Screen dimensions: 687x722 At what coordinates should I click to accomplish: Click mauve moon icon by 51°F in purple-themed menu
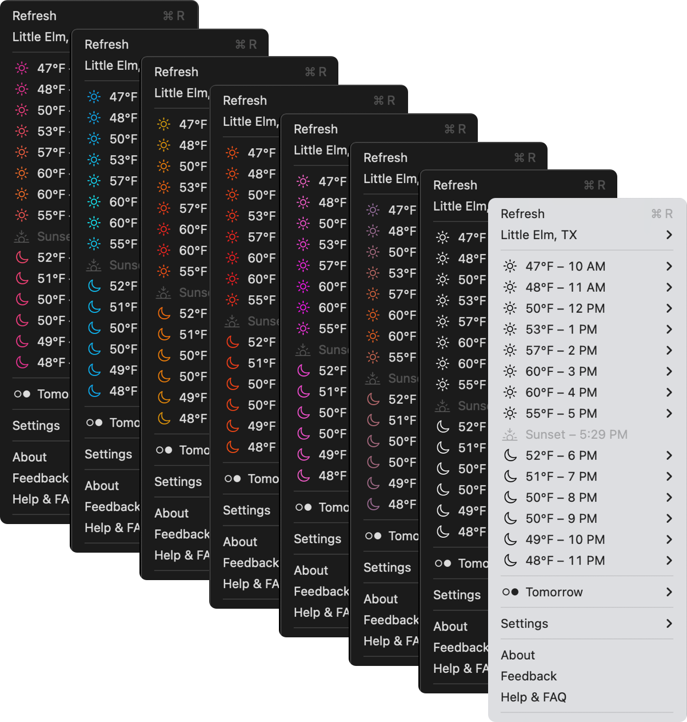373,420
